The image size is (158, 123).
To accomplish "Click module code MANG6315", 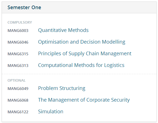I will coord(18,54).
